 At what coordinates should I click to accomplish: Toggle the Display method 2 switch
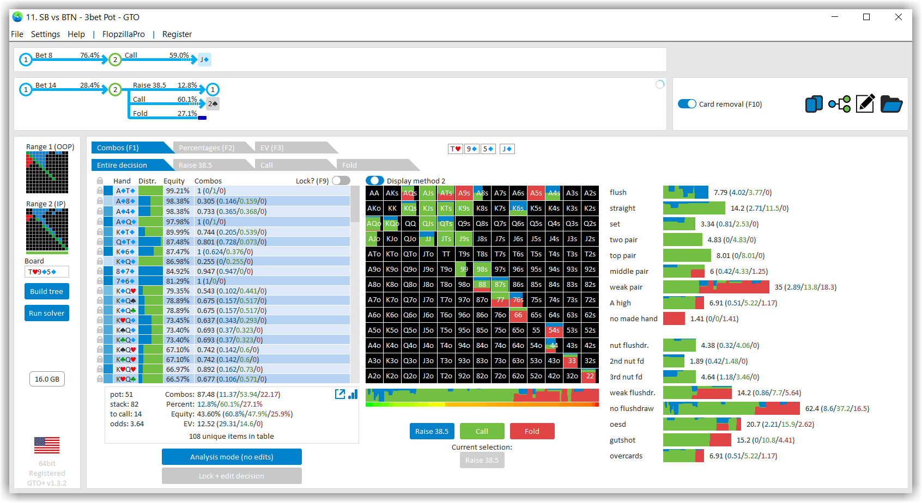click(375, 181)
